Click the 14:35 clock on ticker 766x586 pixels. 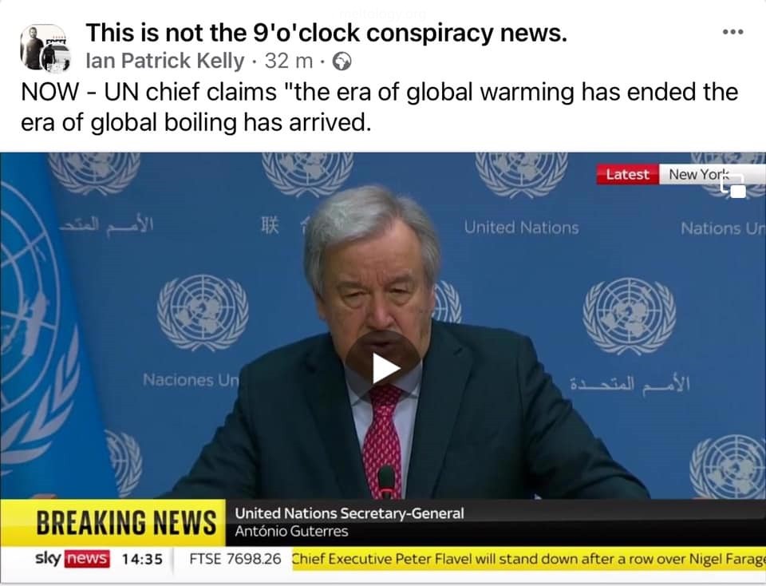142,559
